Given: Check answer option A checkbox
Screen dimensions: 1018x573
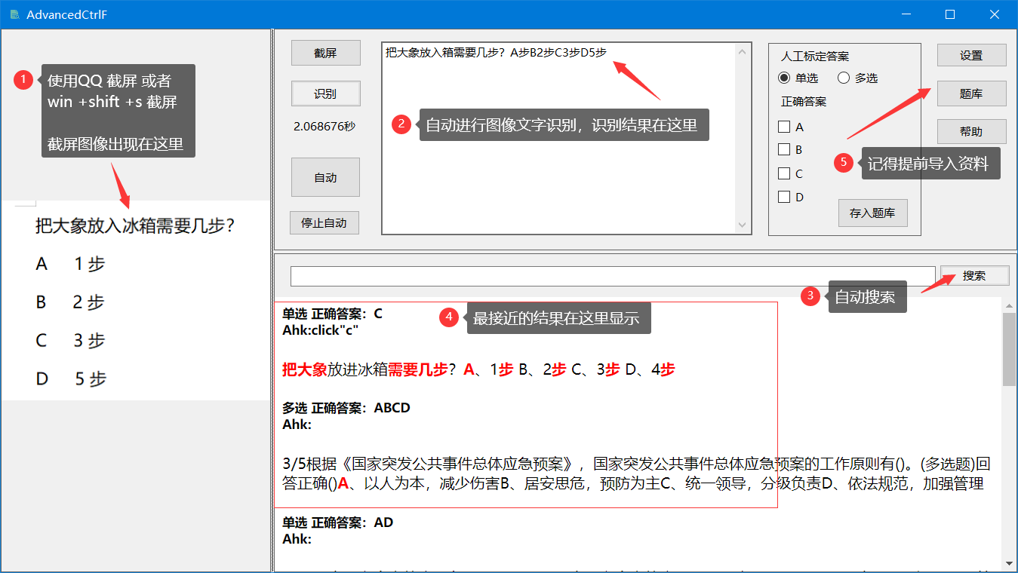Looking at the screenshot, I should (x=784, y=127).
